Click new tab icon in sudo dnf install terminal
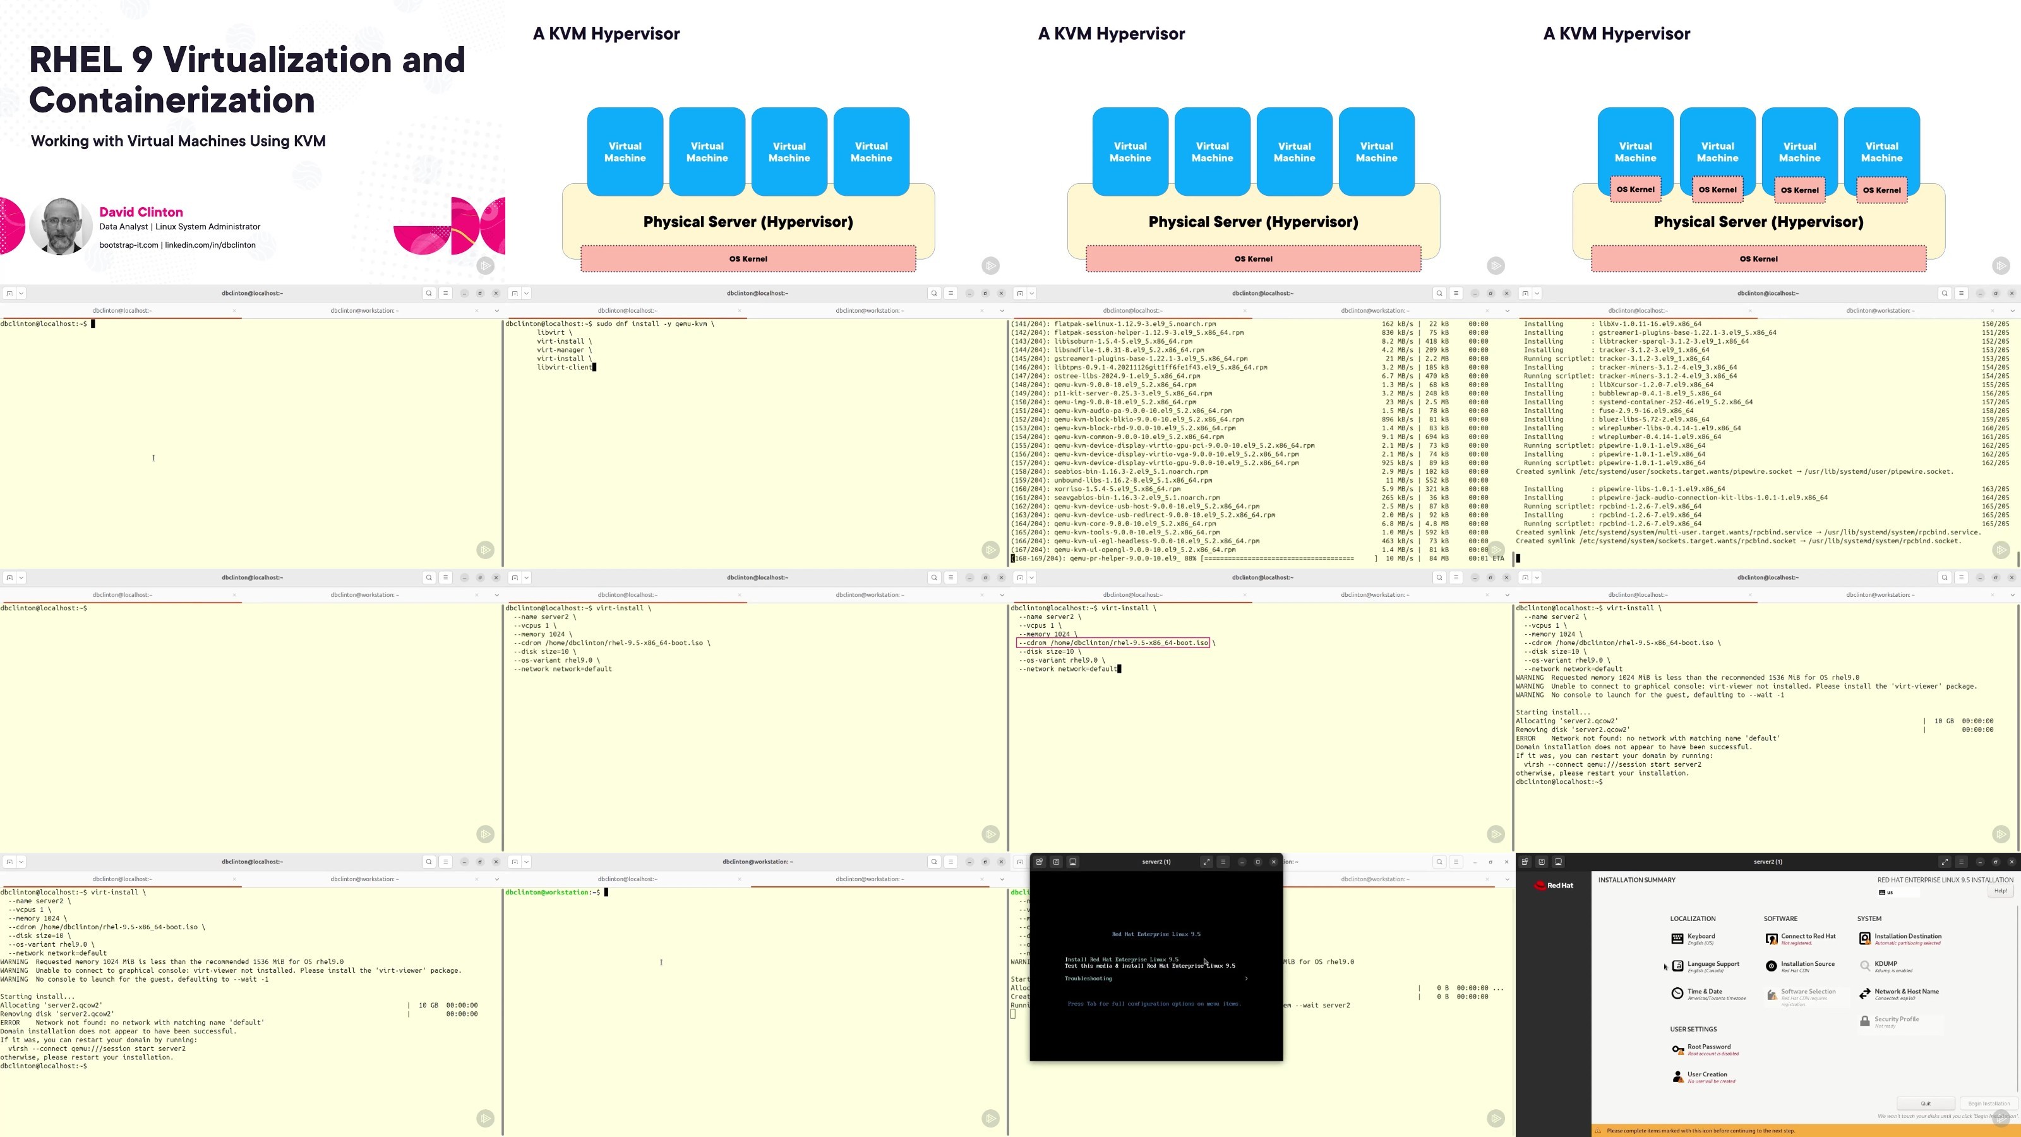 click(514, 294)
